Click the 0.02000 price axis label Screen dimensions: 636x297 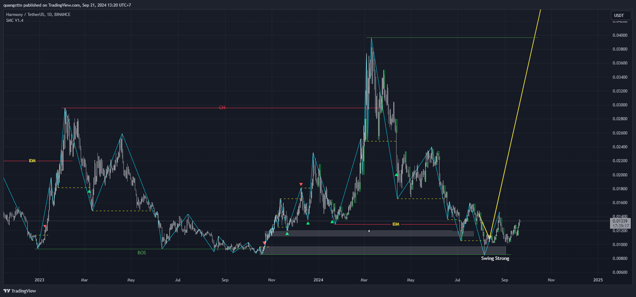620,175
